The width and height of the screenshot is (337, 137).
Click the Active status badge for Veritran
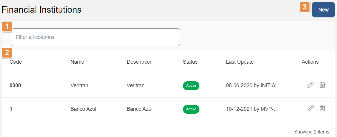pyautogui.click(x=191, y=85)
